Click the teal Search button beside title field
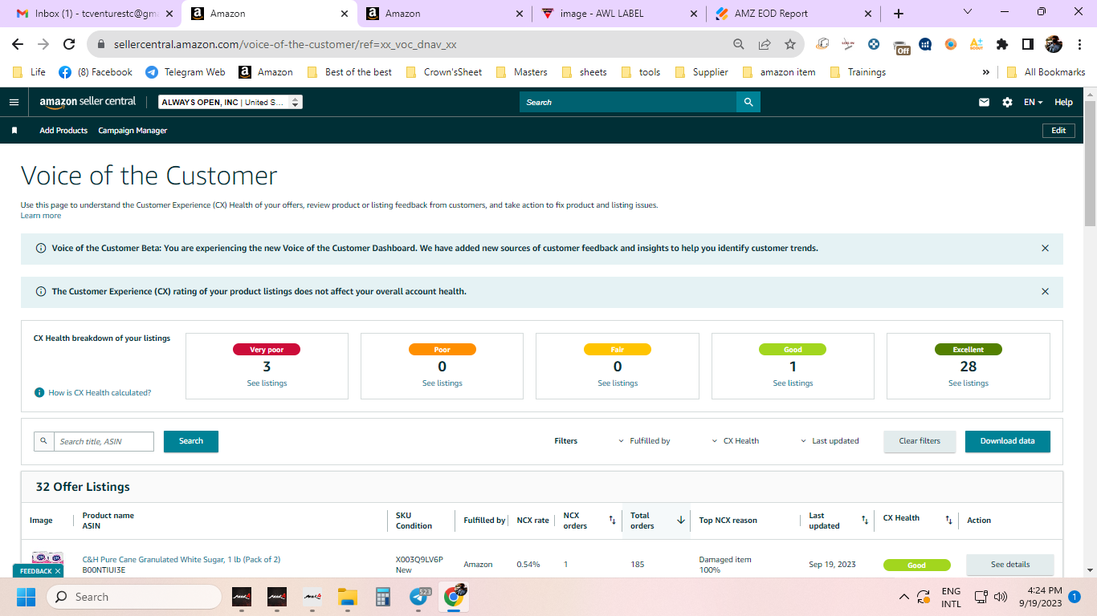The width and height of the screenshot is (1097, 616). (191, 441)
